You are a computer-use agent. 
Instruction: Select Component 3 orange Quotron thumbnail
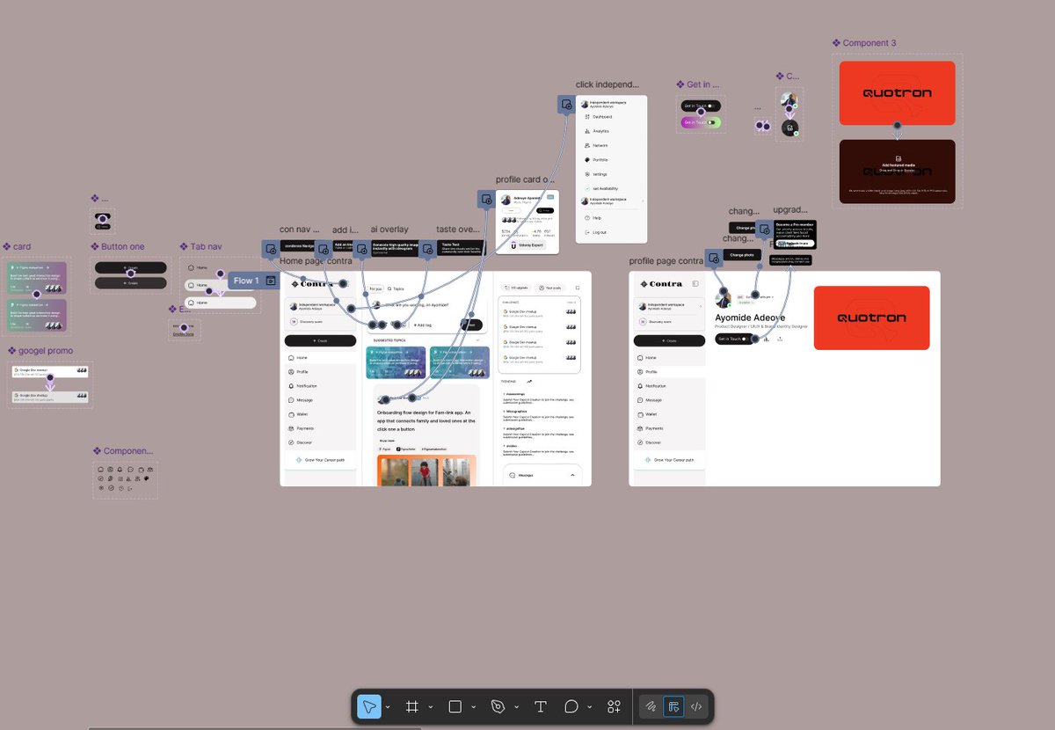(897, 93)
